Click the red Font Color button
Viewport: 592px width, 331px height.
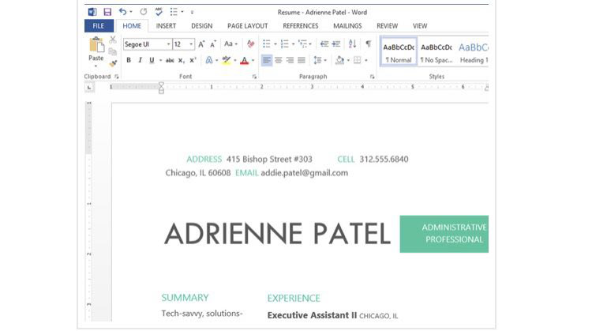tap(243, 60)
